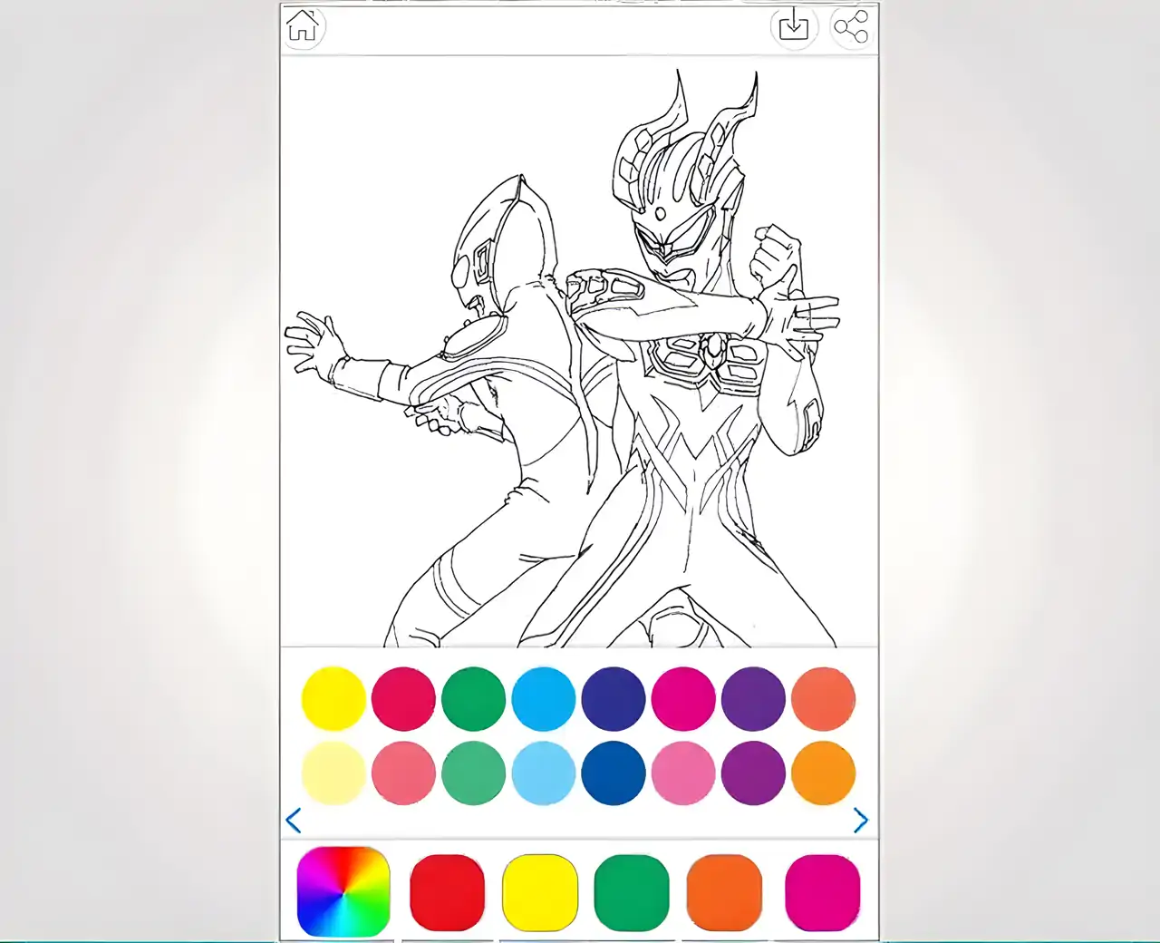Select the yellow square swatch in bottom bar
Screen dimensions: 1160x943
point(539,892)
